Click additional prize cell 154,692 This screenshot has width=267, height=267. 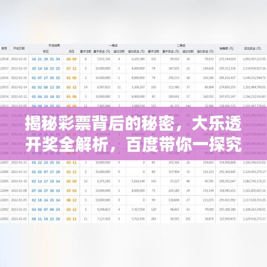(209, 162)
